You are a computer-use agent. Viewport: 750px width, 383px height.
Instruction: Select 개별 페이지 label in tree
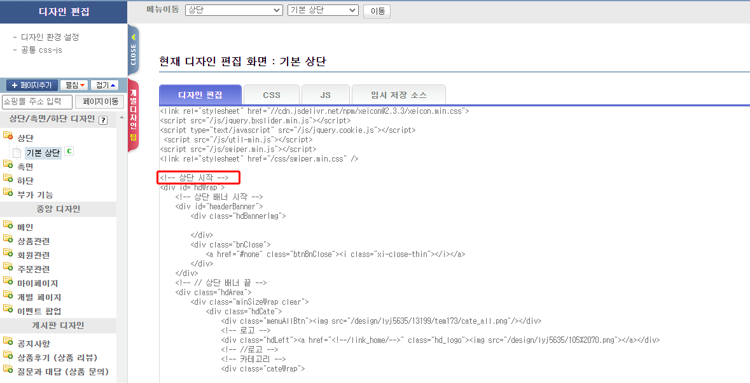[39, 297]
